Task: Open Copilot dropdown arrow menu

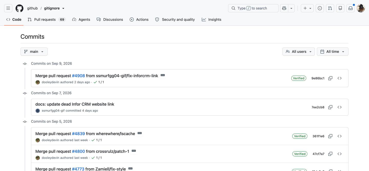Action: (291, 8)
